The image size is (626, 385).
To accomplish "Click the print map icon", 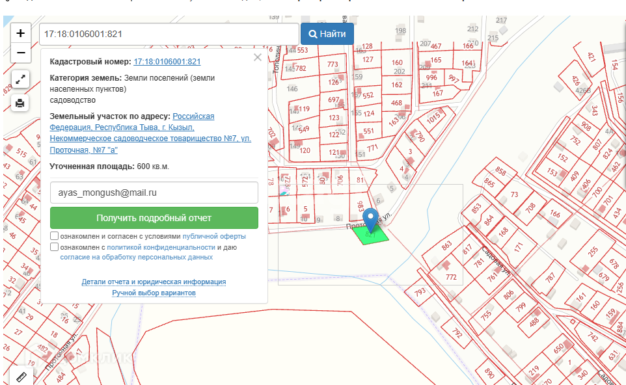I will tap(21, 103).
